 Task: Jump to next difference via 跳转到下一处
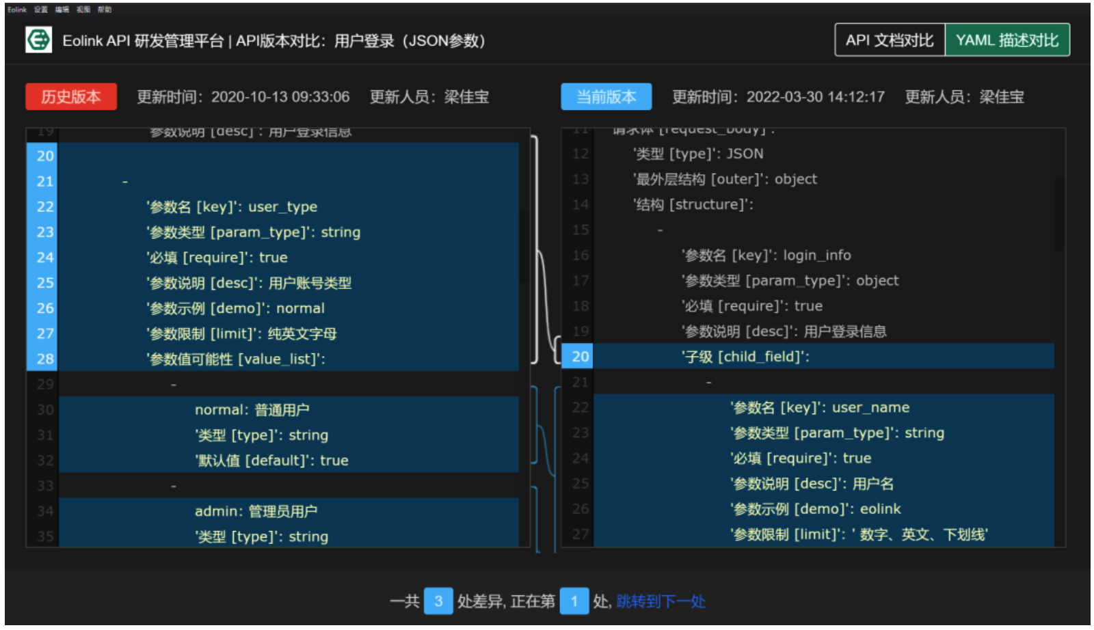click(661, 601)
